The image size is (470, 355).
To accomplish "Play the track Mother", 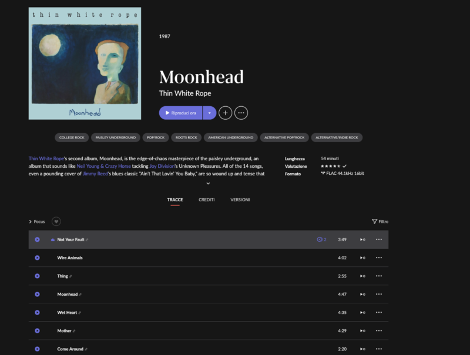I will [x=37, y=331].
